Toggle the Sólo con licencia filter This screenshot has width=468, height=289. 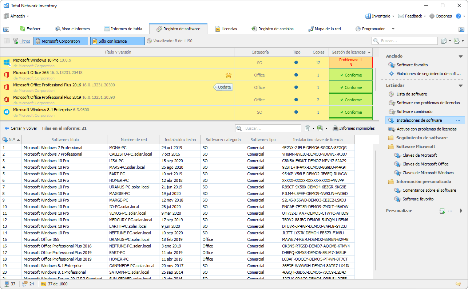[117, 41]
